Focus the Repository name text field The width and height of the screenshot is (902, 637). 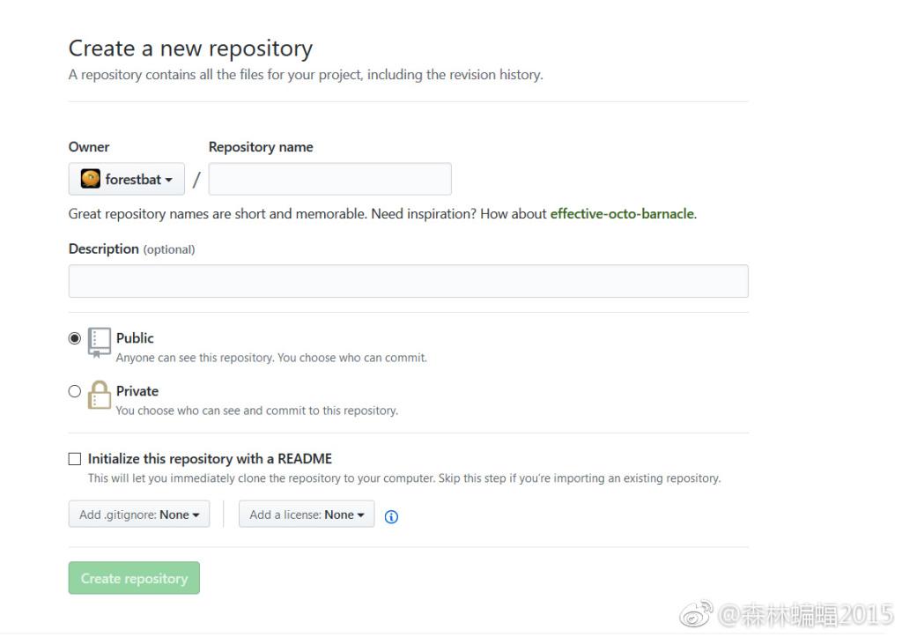point(329,179)
